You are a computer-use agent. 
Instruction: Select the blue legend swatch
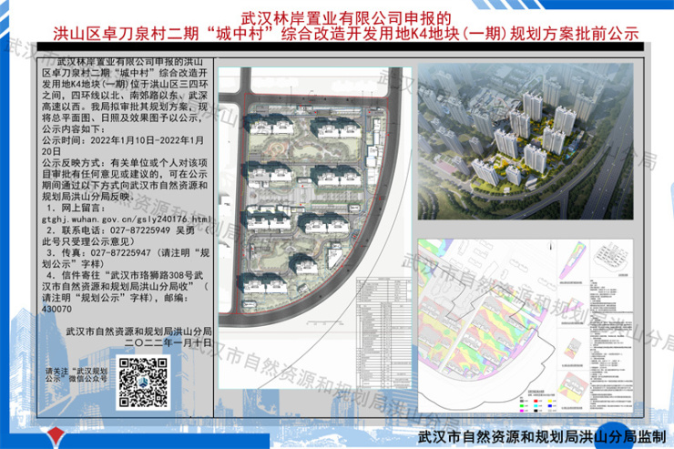pos(549,405)
